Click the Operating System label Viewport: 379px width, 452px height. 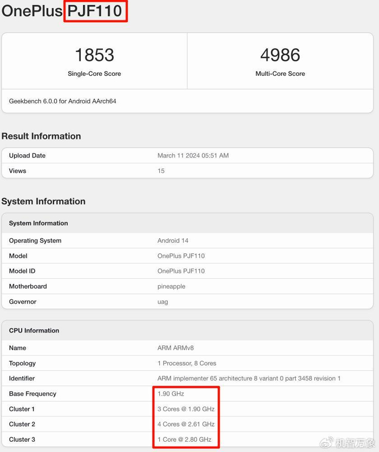pyautogui.click(x=35, y=240)
